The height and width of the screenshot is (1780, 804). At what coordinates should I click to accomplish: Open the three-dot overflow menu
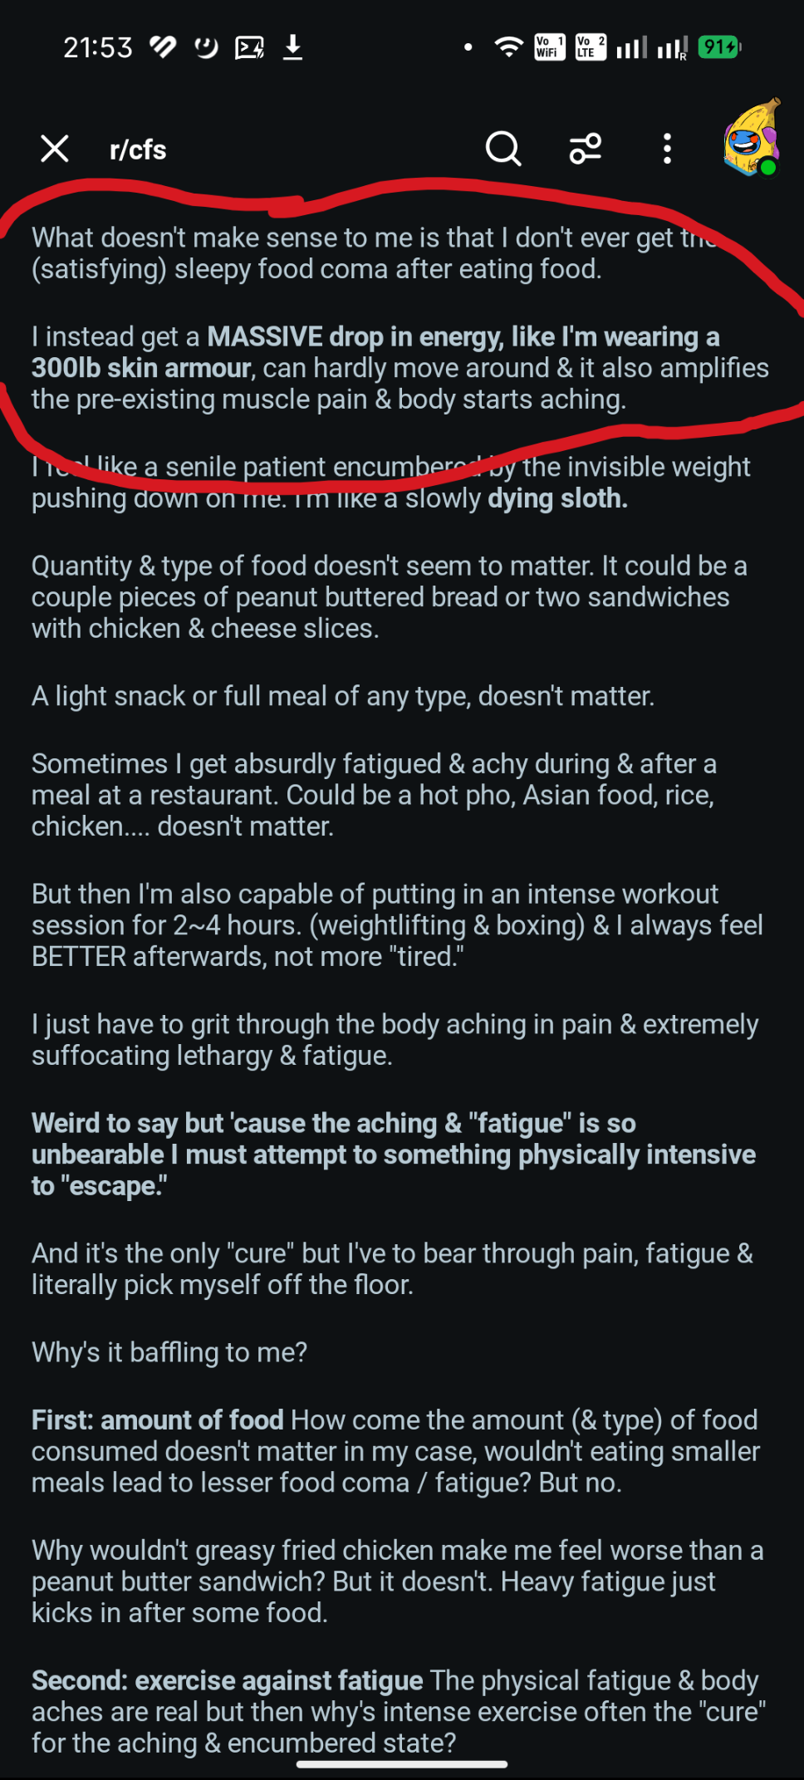click(x=667, y=150)
